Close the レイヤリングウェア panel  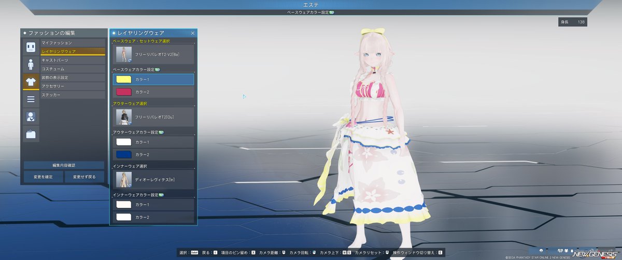click(193, 33)
